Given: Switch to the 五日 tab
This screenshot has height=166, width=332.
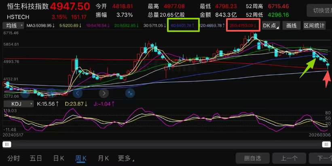Looking at the screenshot, I should tap(36, 158).
